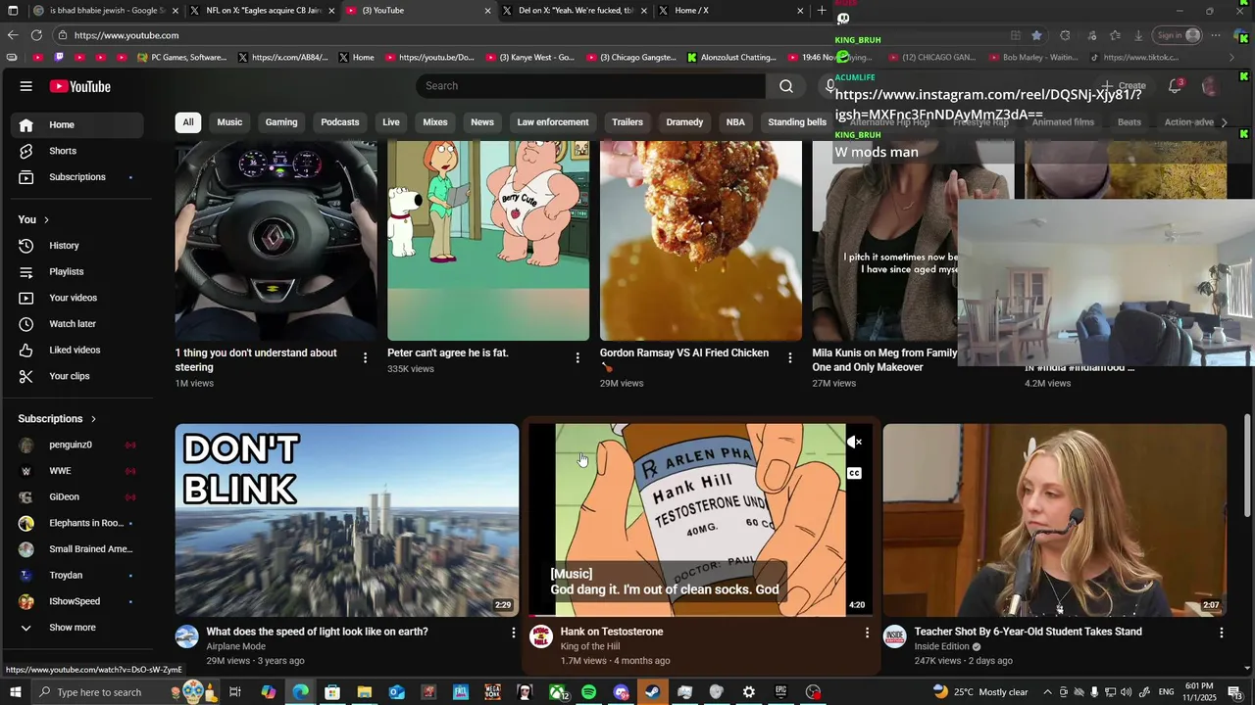Open the steering wheel video thumbnail
1255x705 pixels.
click(276, 240)
